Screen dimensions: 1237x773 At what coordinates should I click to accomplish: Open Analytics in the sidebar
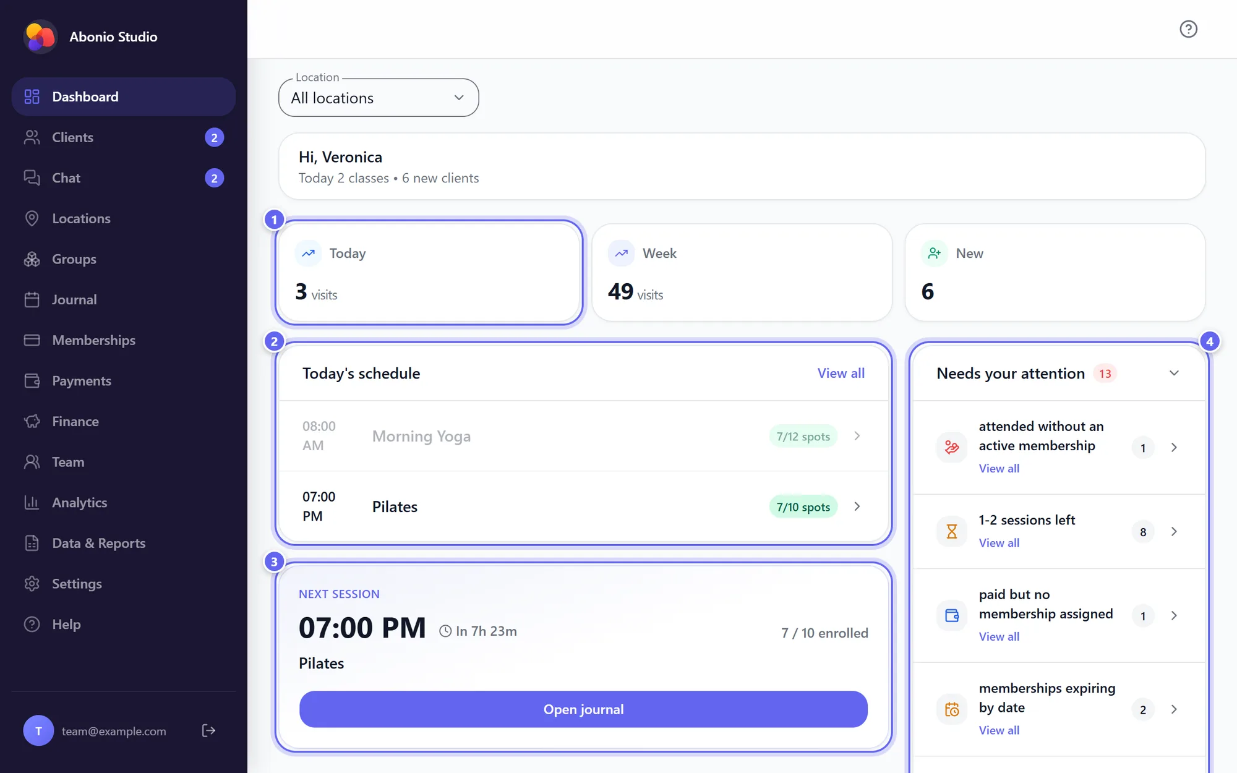point(124,503)
